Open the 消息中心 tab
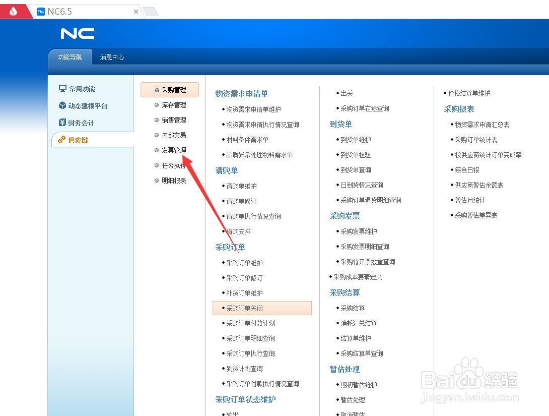This screenshot has height=416, width=549. click(x=112, y=57)
